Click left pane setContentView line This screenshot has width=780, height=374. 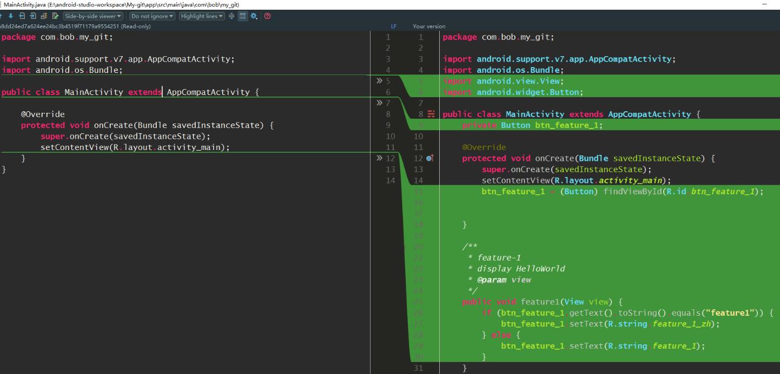pos(135,147)
